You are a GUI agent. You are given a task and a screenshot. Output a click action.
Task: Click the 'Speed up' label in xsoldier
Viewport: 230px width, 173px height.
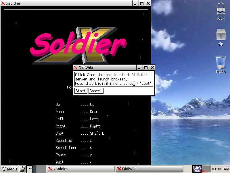pyautogui.click(x=64, y=141)
